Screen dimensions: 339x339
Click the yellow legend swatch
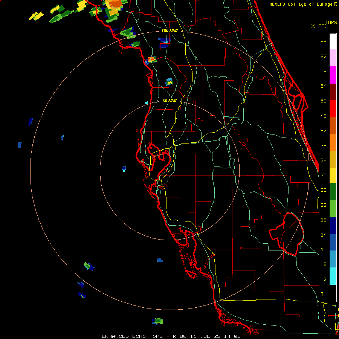(333, 175)
